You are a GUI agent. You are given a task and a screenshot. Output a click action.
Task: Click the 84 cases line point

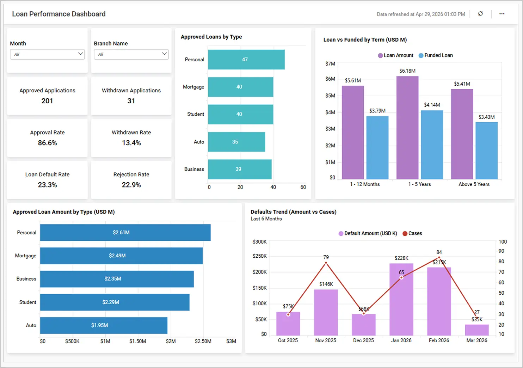[439, 258]
